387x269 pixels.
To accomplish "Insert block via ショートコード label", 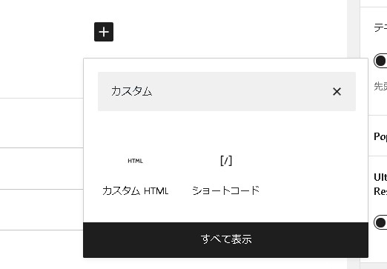I will click(226, 190).
